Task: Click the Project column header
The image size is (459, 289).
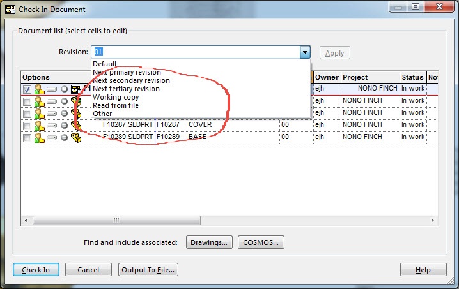Action: (x=370, y=77)
